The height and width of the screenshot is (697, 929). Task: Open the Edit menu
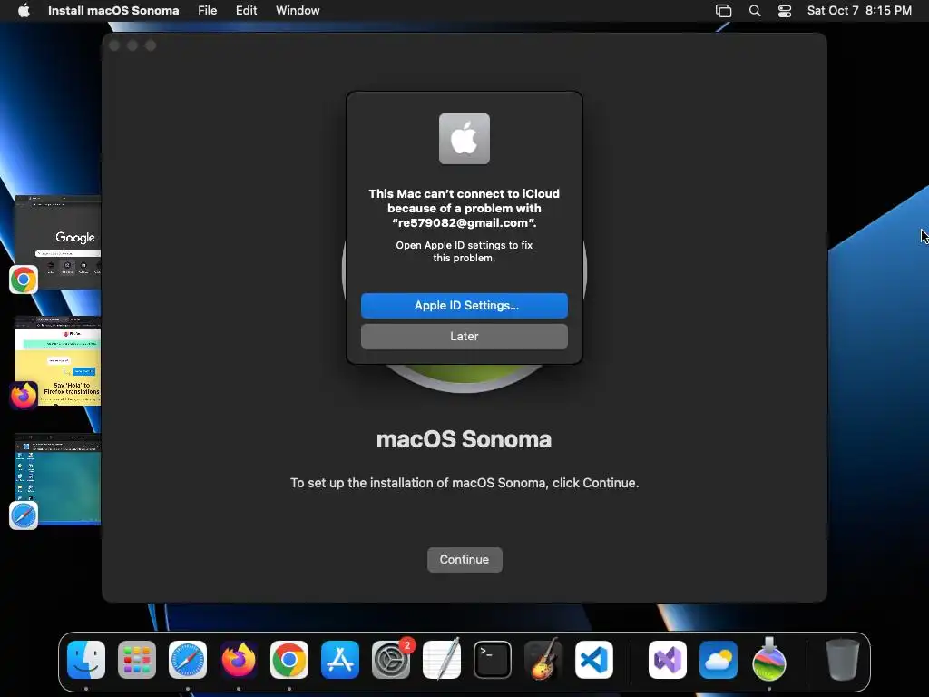pyautogui.click(x=247, y=10)
